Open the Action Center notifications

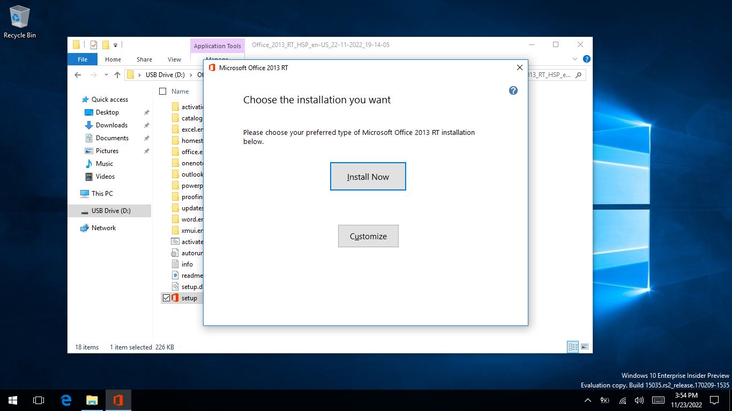tap(714, 400)
